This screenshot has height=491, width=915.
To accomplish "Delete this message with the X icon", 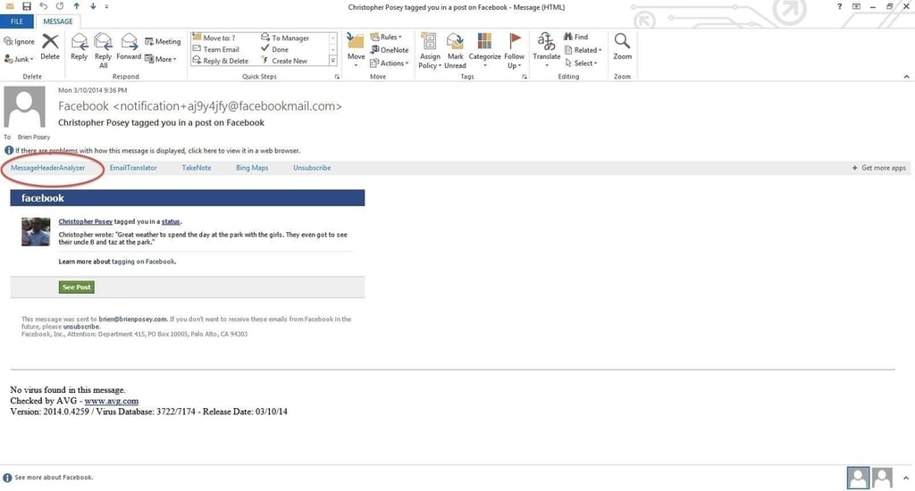I will (50, 46).
